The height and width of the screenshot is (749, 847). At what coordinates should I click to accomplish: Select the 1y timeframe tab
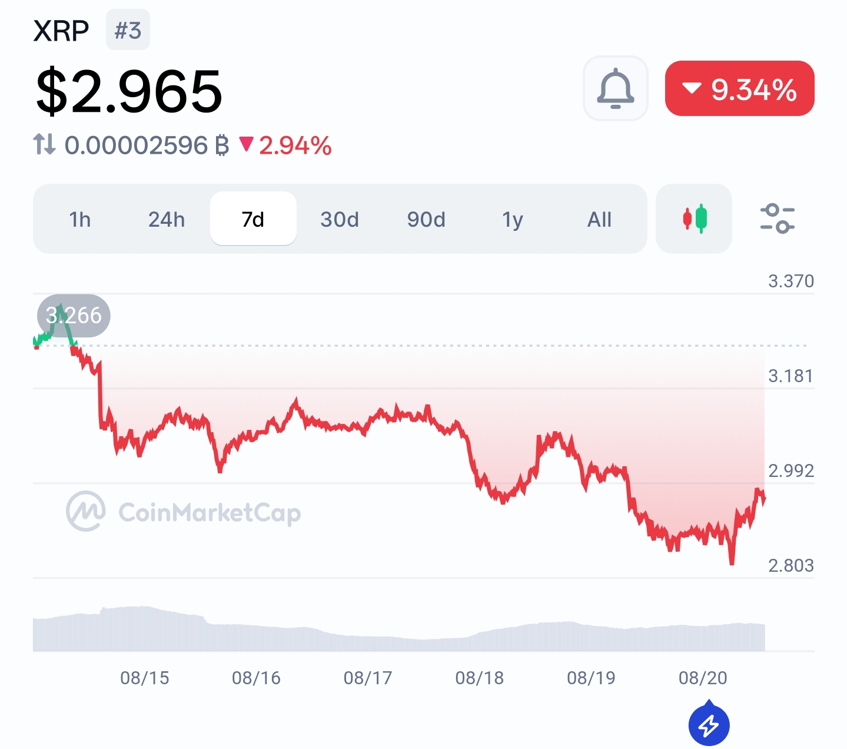tap(513, 219)
